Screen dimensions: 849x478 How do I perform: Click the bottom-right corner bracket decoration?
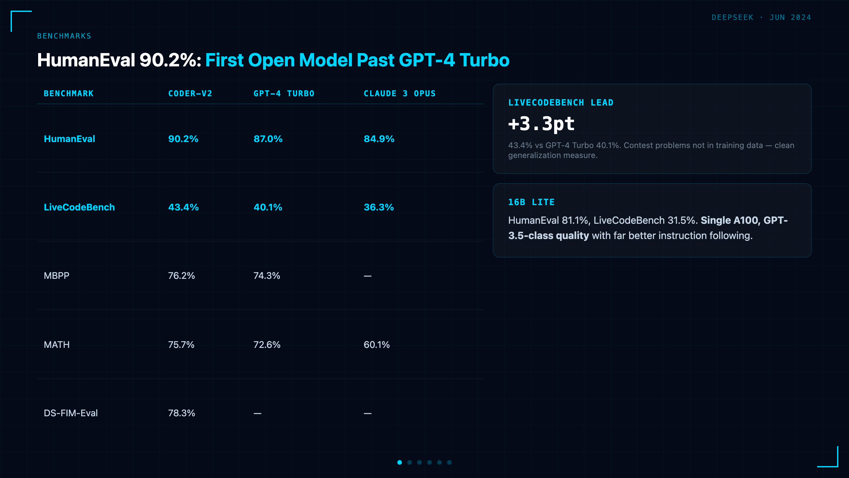point(828,457)
